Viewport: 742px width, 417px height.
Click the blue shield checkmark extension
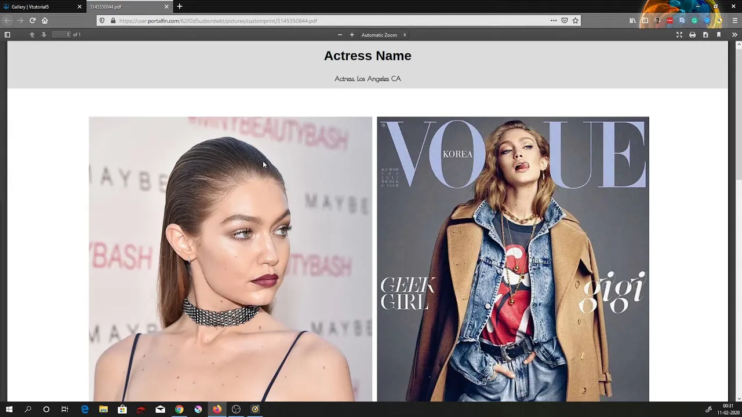click(707, 20)
